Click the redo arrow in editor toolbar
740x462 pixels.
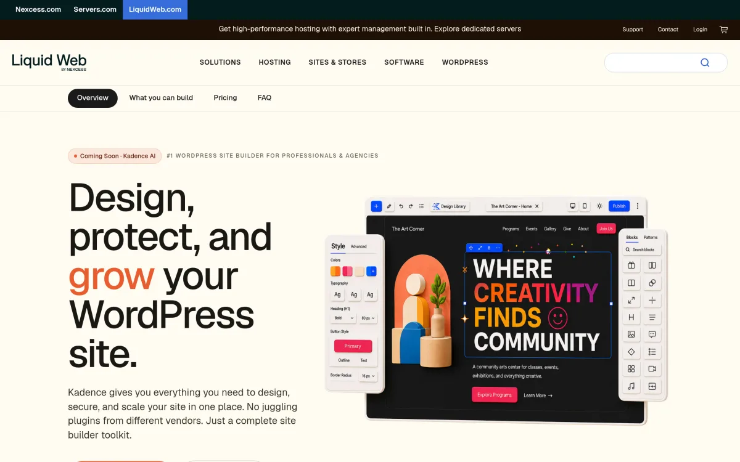click(411, 206)
